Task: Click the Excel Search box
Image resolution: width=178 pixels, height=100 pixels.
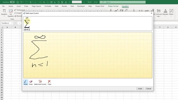Action: click(123, 2)
